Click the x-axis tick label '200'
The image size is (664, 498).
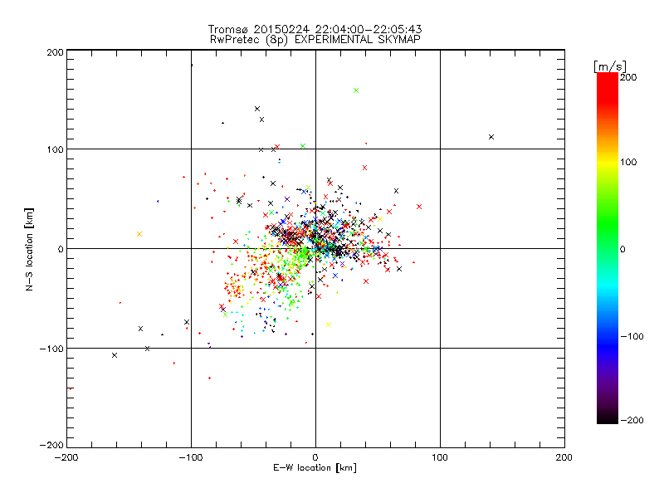564,457
